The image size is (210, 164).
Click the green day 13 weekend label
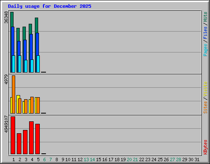coord(86,159)
